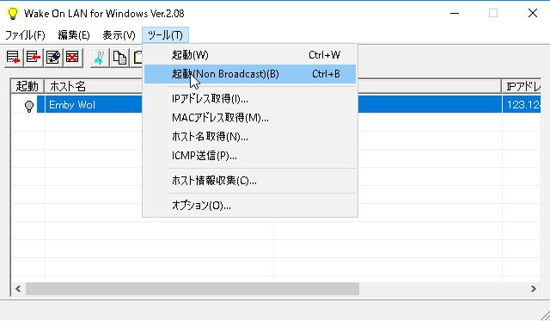Choose 起動(Non Broadcast)(B) menu entry
Screen dimensions: 550x321
click(x=250, y=74)
